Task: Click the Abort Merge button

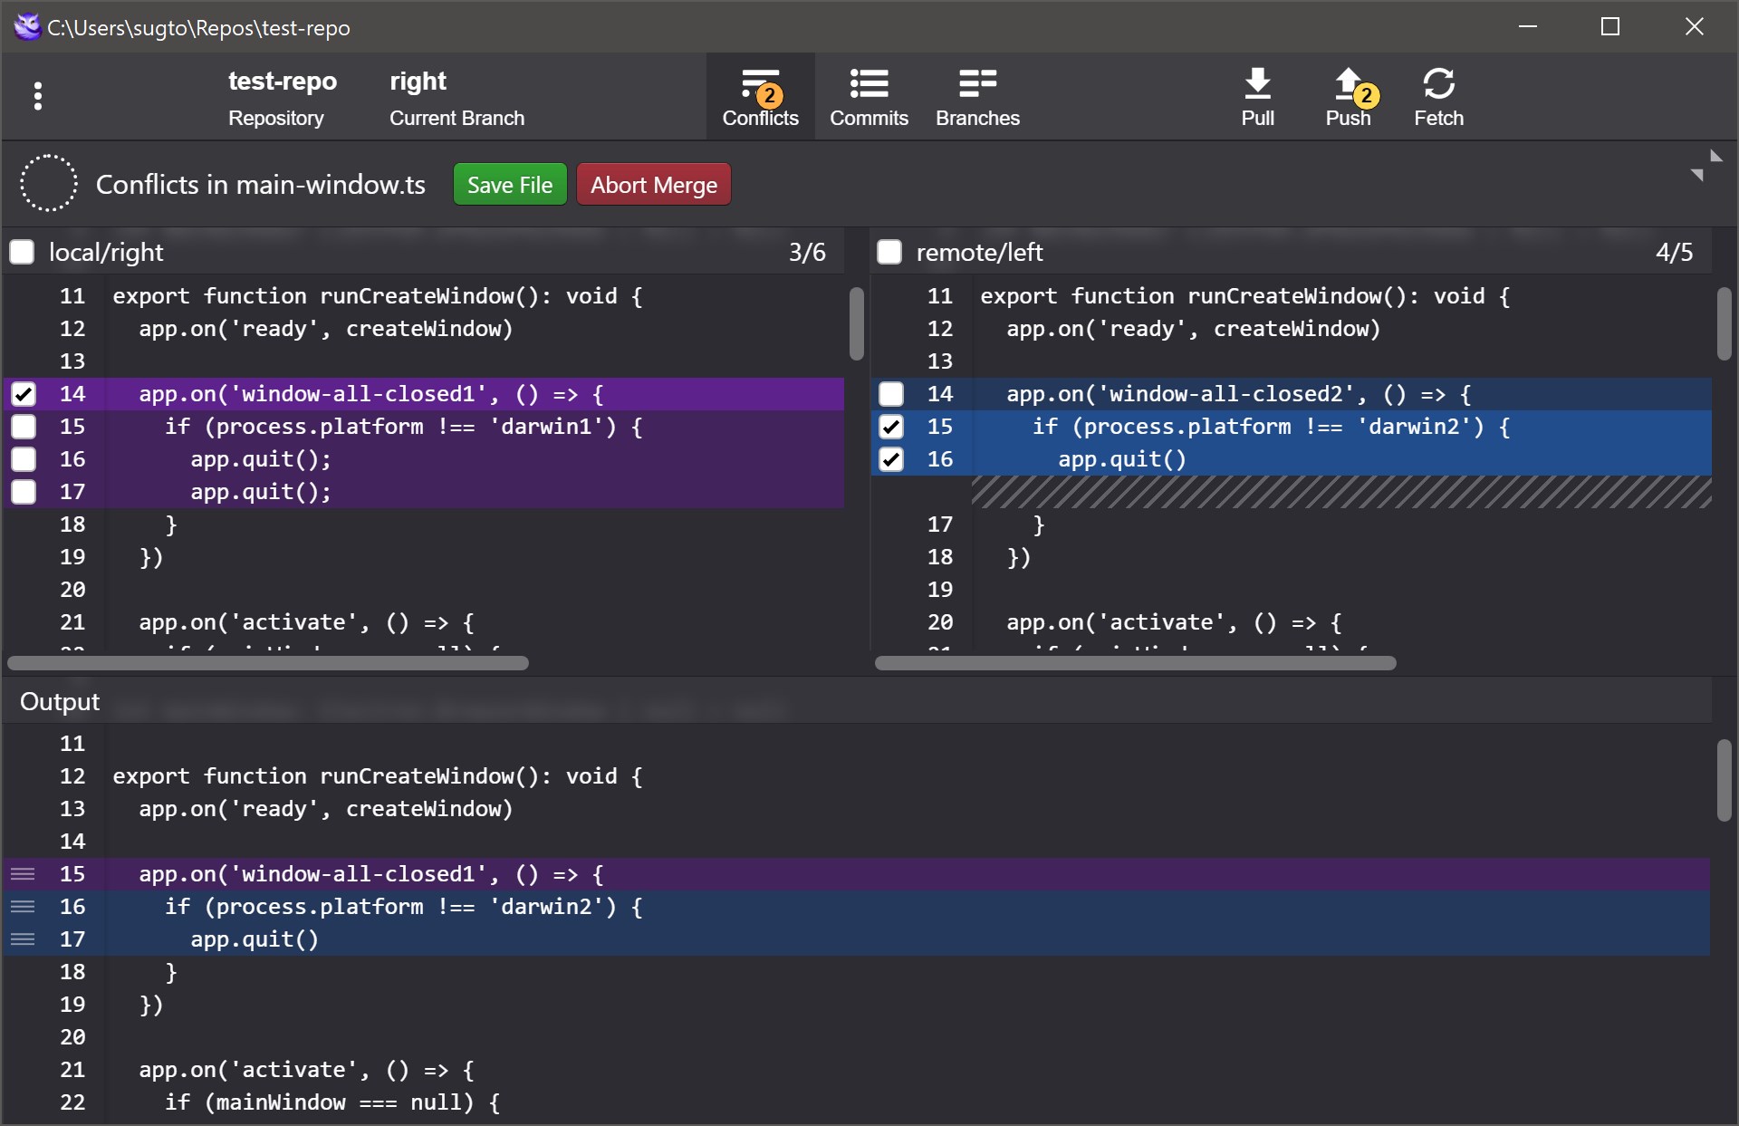Action: coord(653,185)
